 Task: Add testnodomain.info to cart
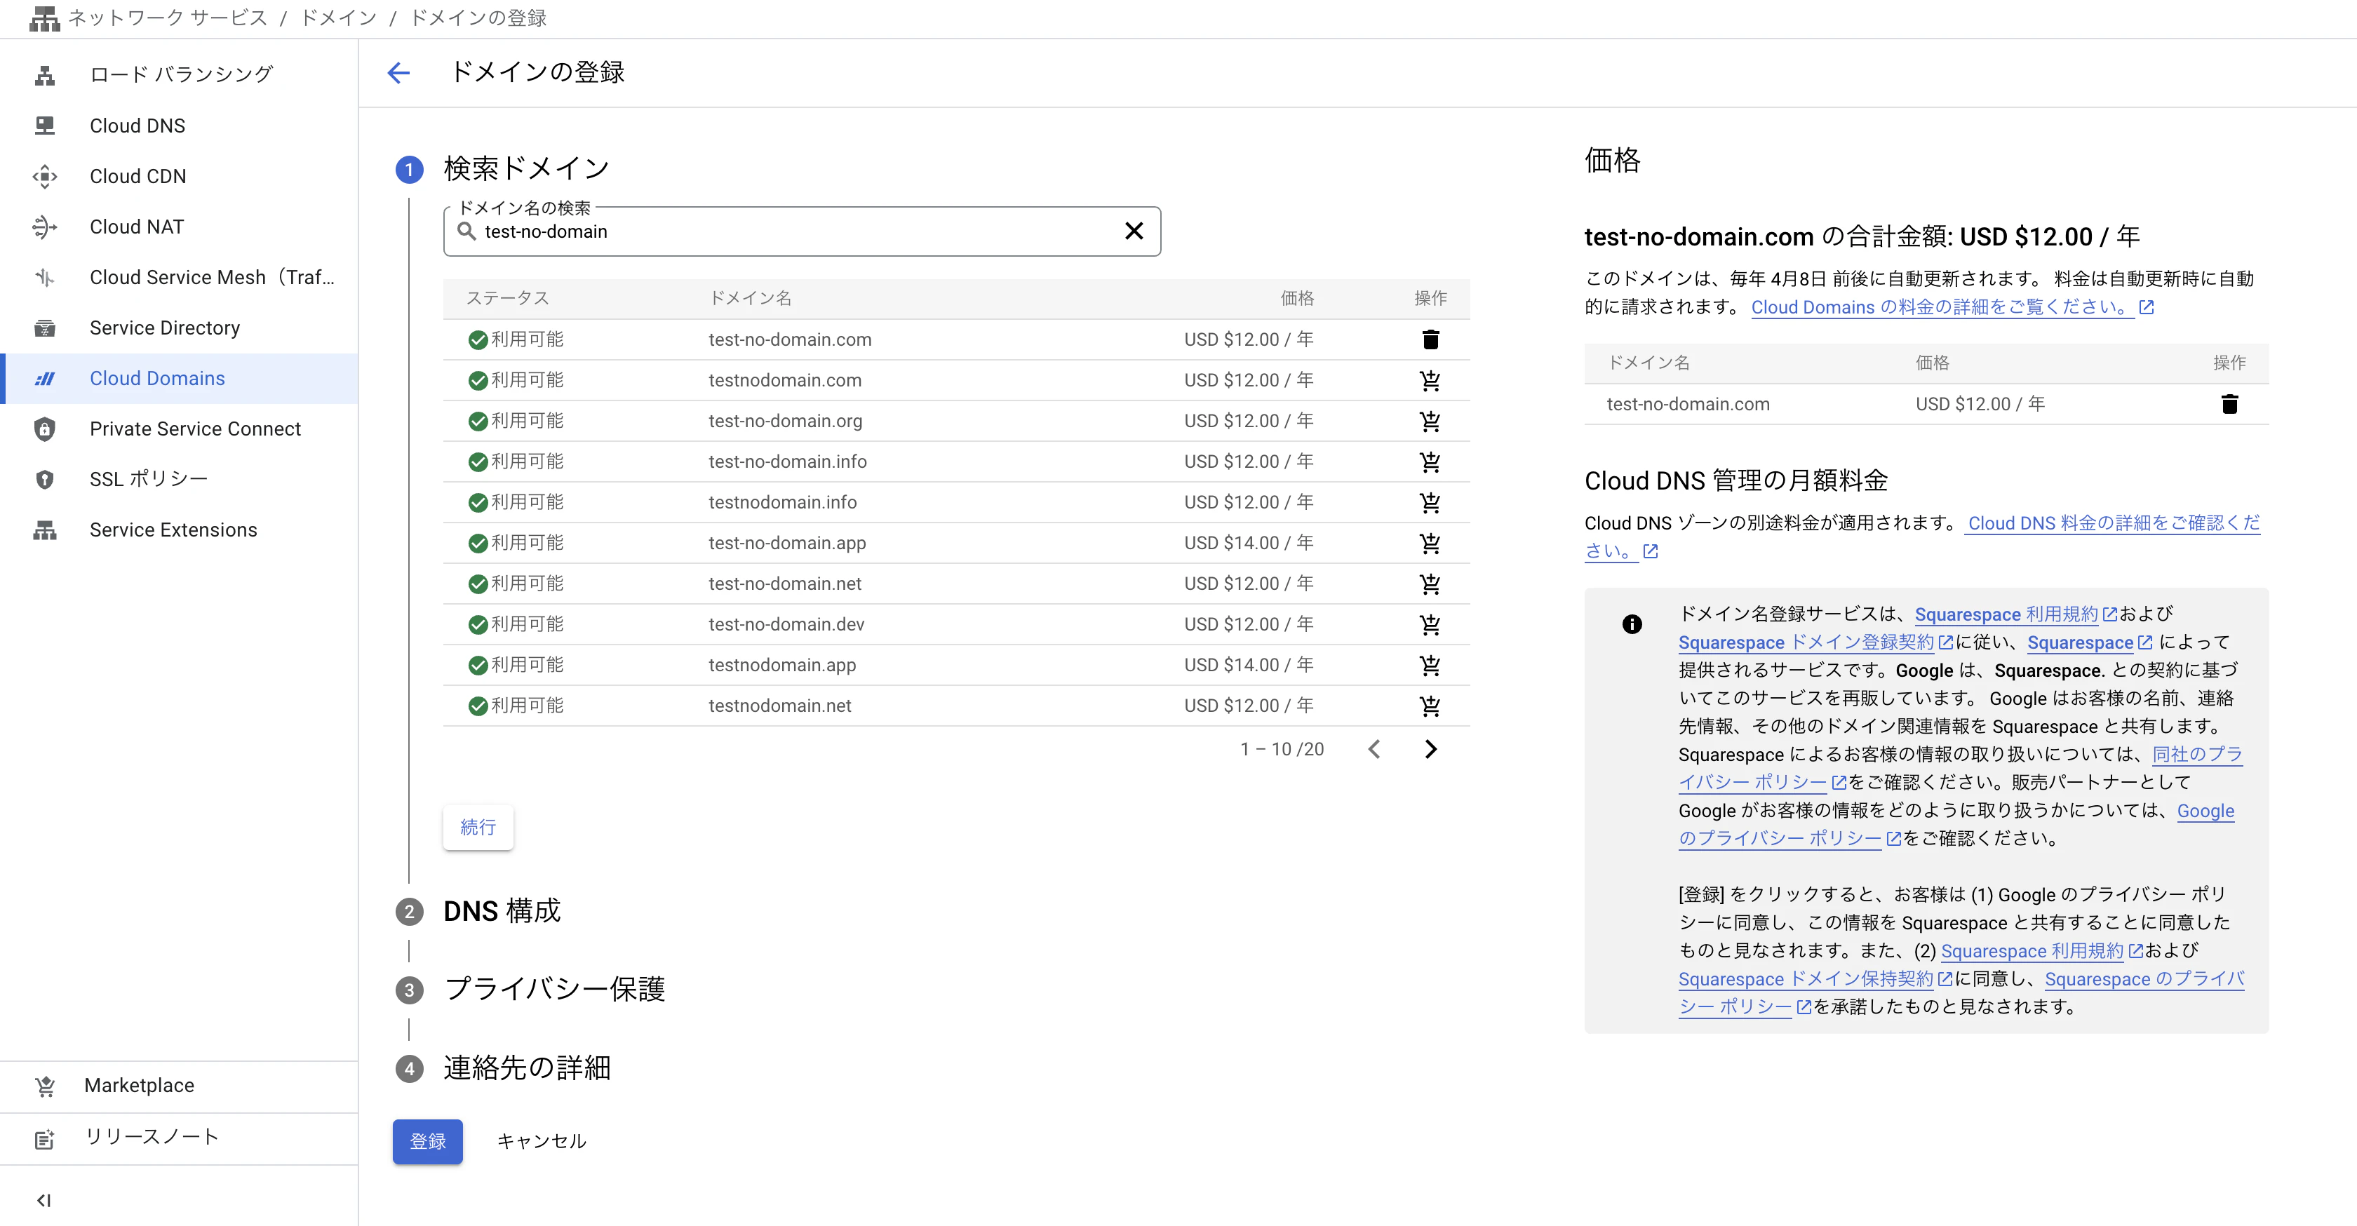1430,502
